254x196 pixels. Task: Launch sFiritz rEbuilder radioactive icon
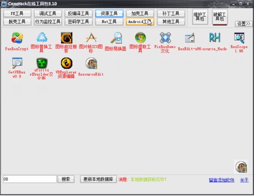point(42,63)
